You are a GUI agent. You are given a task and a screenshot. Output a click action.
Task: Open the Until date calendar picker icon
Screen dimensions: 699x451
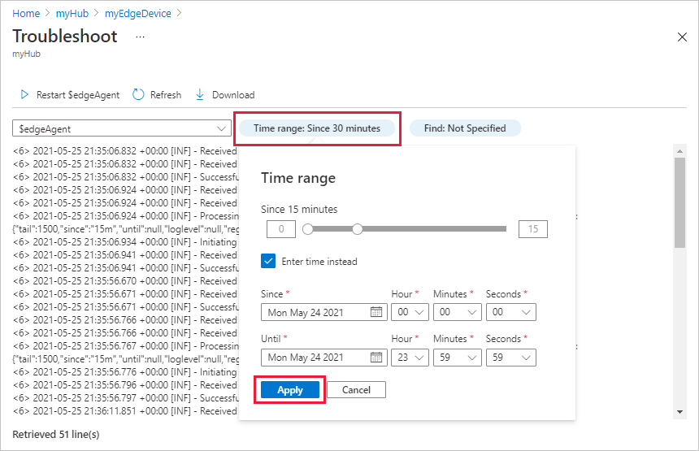pyautogui.click(x=376, y=358)
